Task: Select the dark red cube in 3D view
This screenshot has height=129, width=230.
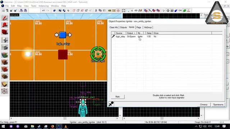Action: pos(63,54)
